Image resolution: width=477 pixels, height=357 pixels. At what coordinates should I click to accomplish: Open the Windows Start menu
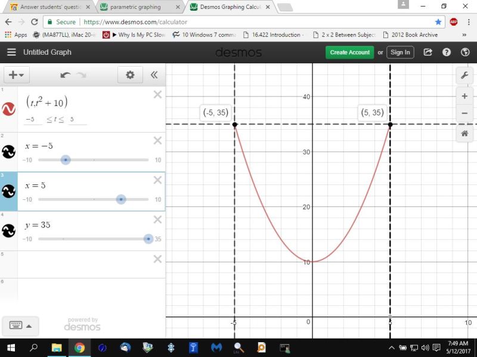point(11,347)
